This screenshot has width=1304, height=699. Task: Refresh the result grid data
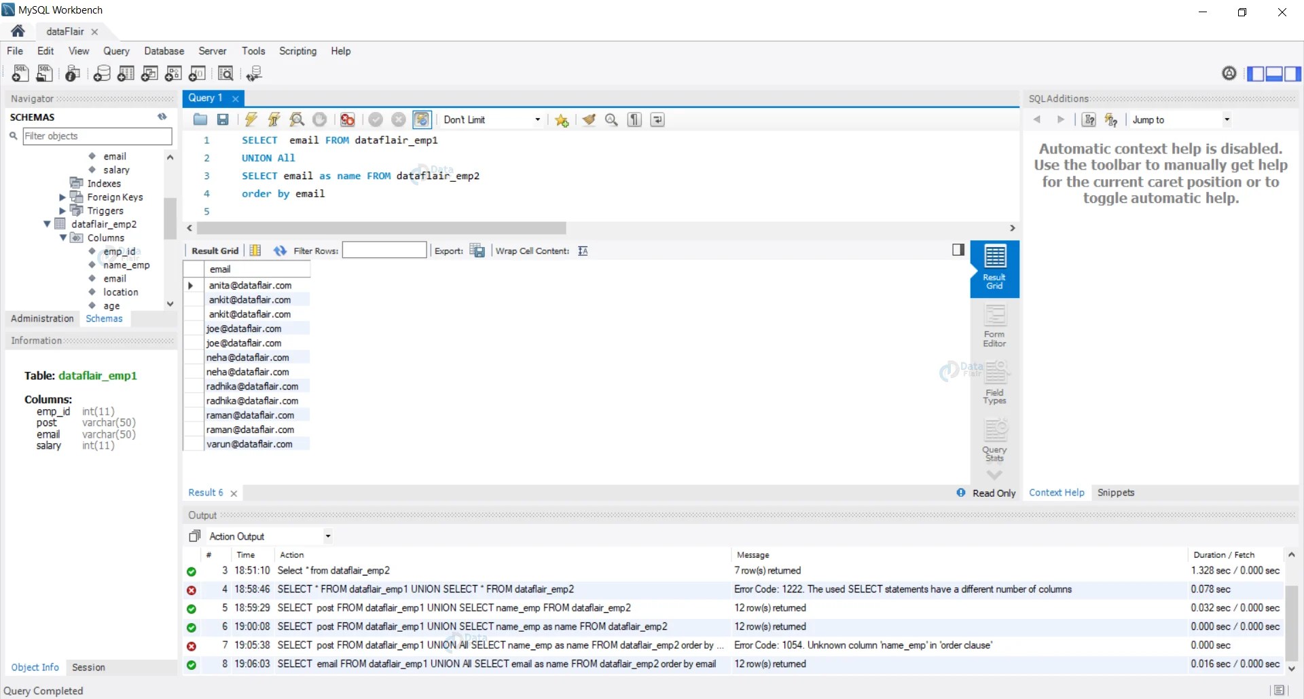coord(280,251)
